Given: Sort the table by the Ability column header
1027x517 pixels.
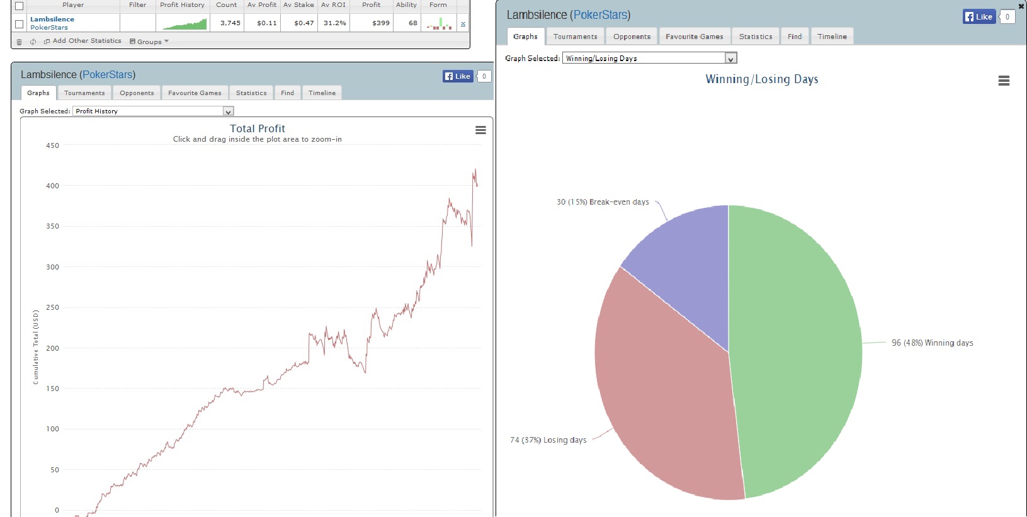Looking at the screenshot, I should (406, 5).
